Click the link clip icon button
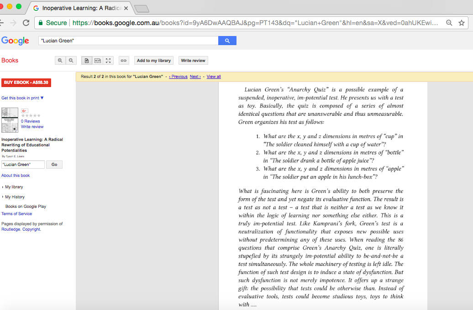 124,61
